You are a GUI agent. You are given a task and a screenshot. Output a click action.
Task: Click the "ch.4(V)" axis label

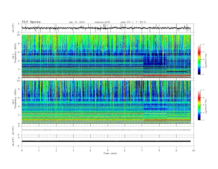coord(13,142)
